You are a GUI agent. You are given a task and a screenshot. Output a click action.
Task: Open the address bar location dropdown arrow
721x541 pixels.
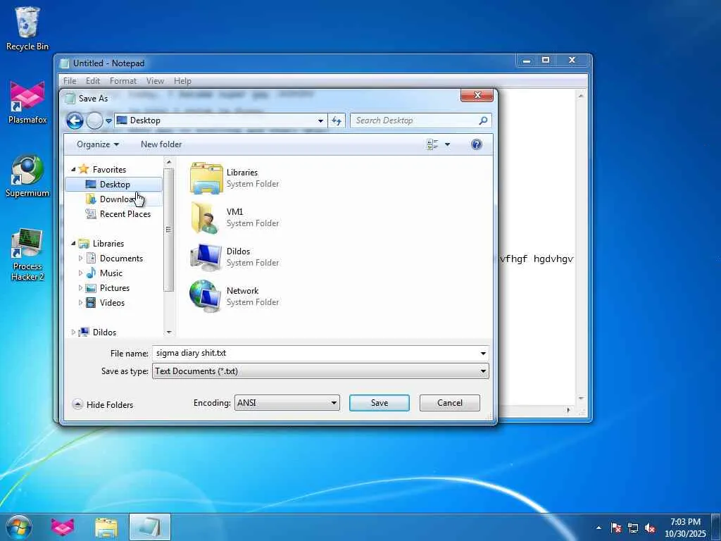320,120
